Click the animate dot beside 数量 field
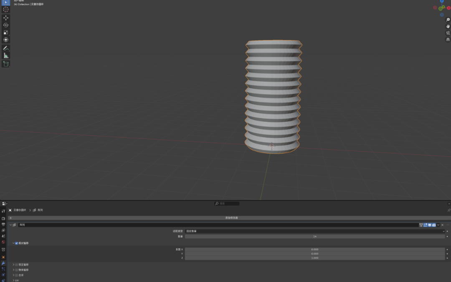The width and height of the screenshot is (451, 282). (447, 236)
